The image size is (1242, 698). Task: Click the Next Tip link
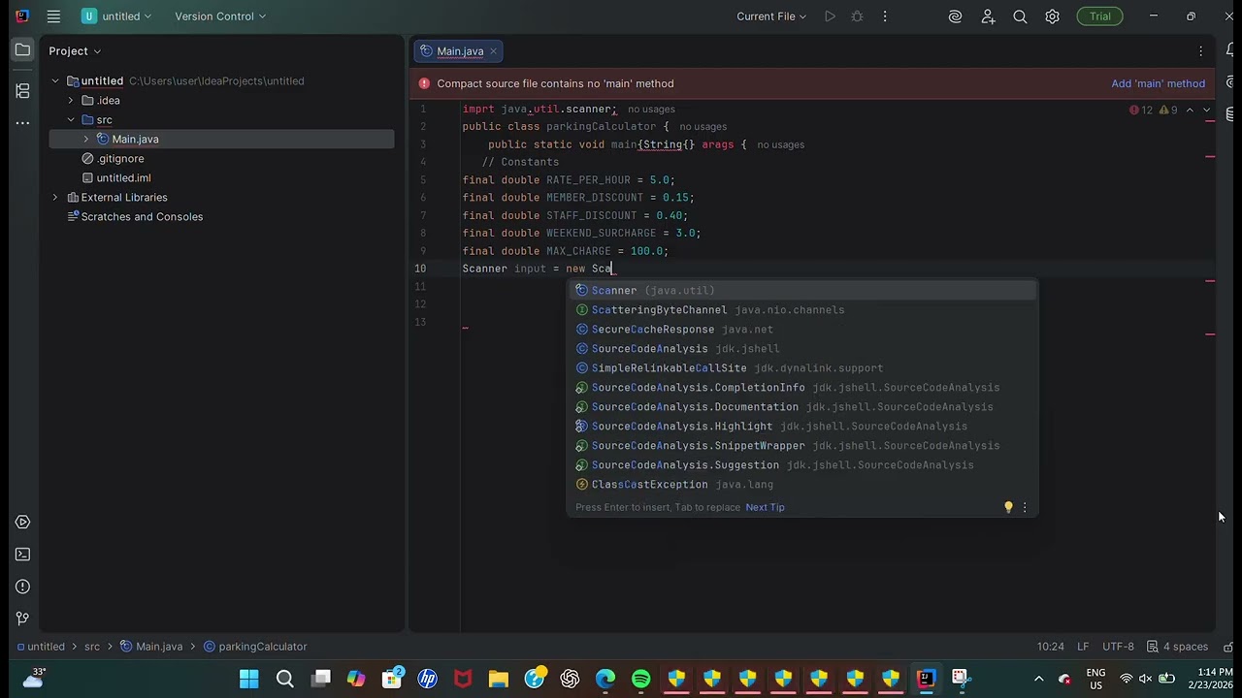[x=765, y=507]
